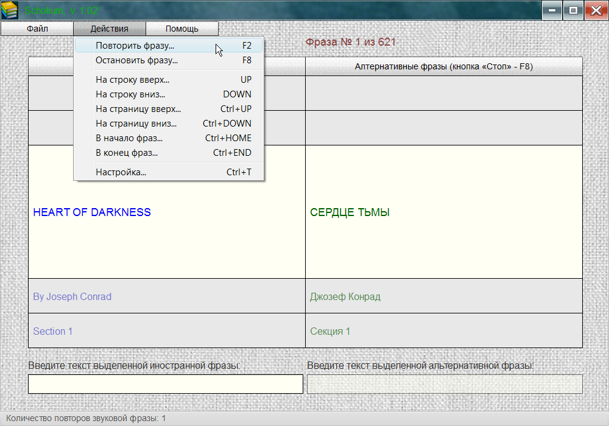Select На строку вверх option
The width and height of the screenshot is (609, 426).
pyautogui.click(x=132, y=80)
